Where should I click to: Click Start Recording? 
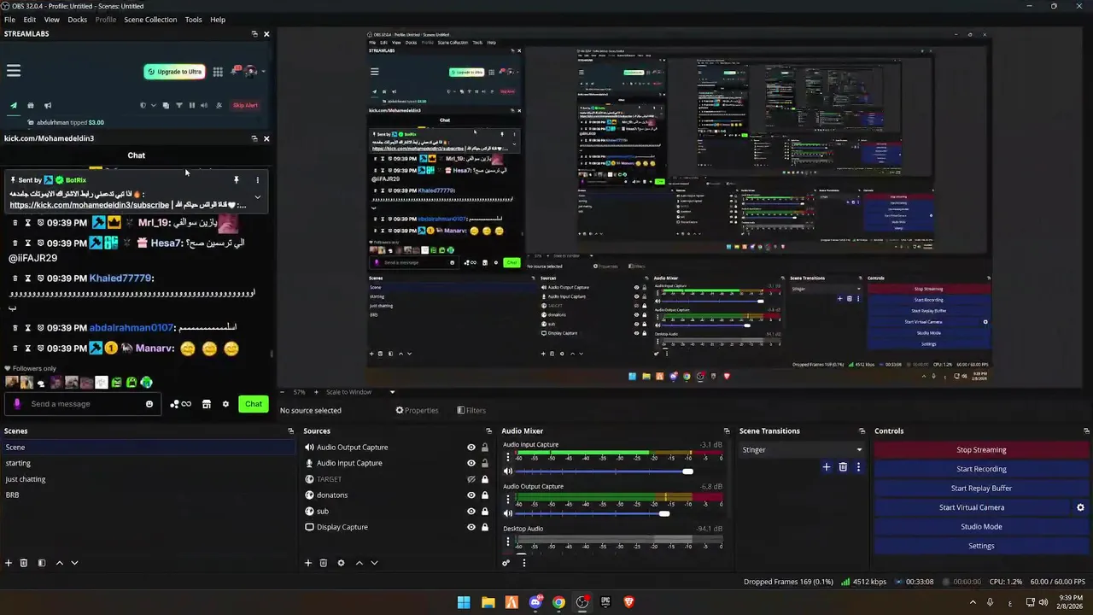point(981,469)
